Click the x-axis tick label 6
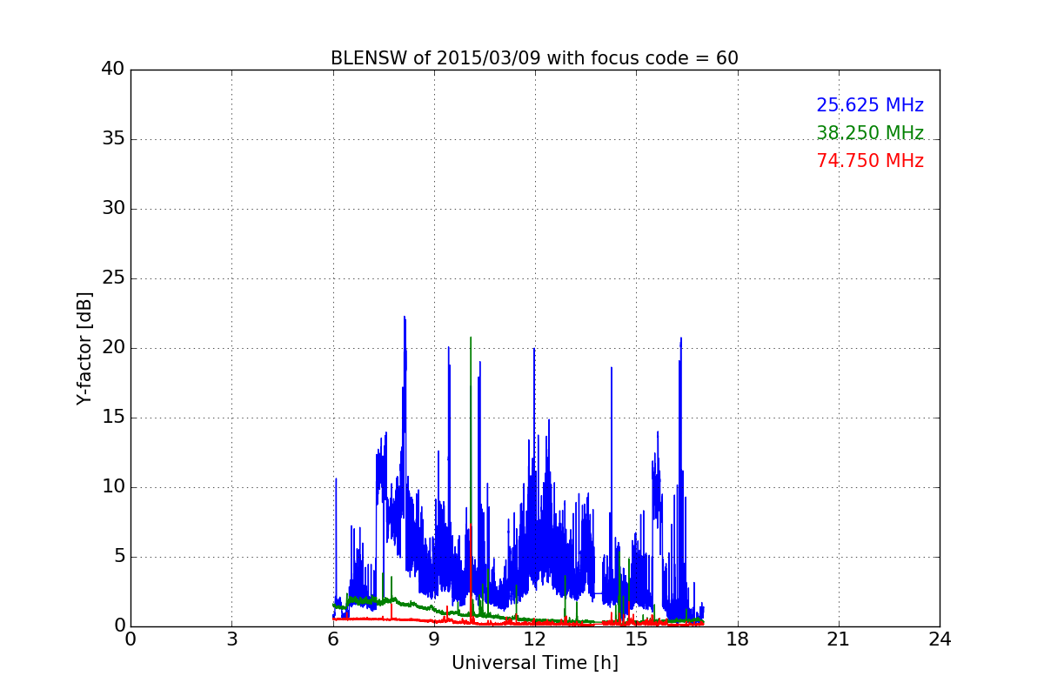1044x696 pixels. [x=333, y=639]
